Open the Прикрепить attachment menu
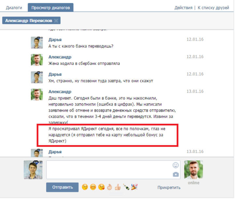Viewport: 236px width, 202px height. (x=169, y=187)
